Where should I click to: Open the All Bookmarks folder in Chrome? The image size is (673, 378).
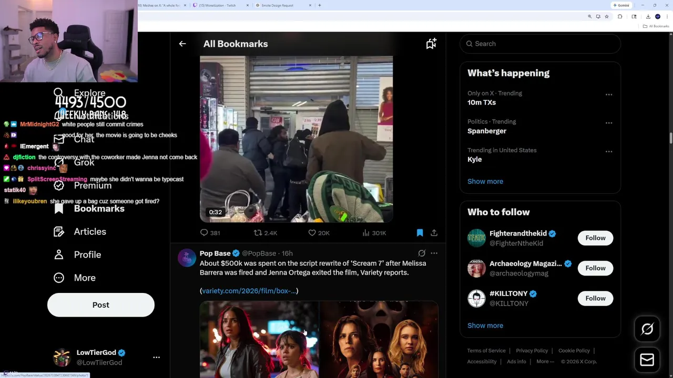click(x=656, y=26)
